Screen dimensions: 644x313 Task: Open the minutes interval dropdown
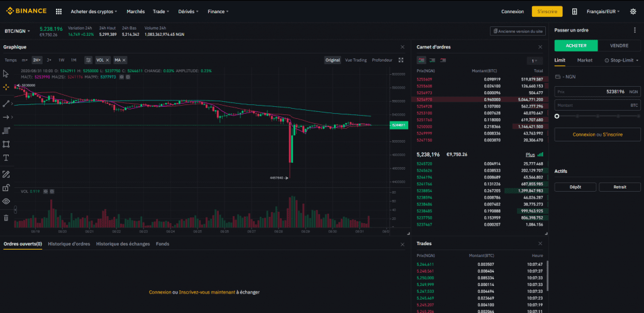[x=25, y=60]
